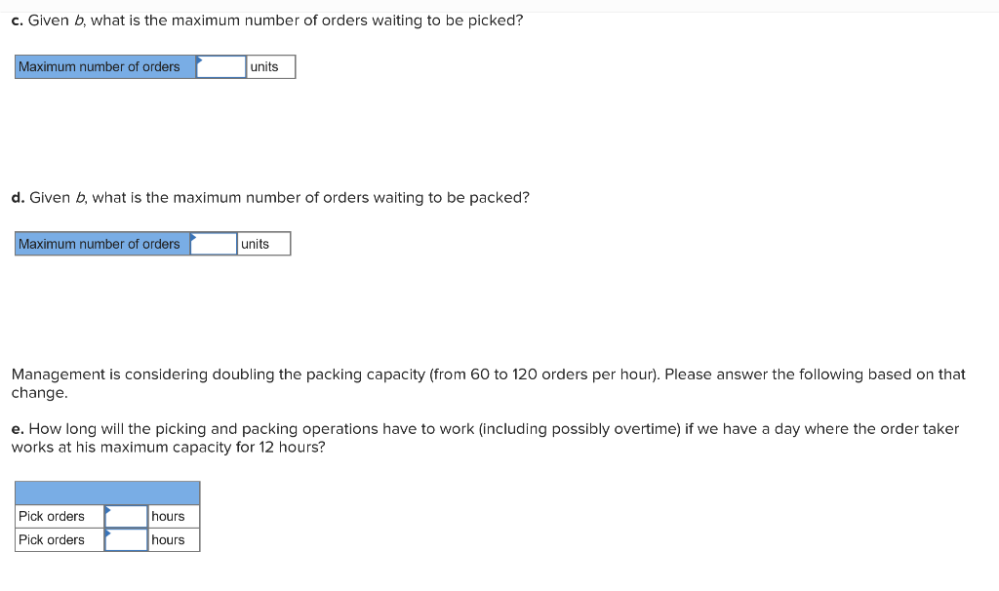Viewport: 999px width, 591px height.
Task: Click the lower 'Pick orders' row label
Action: pyautogui.click(x=53, y=540)
